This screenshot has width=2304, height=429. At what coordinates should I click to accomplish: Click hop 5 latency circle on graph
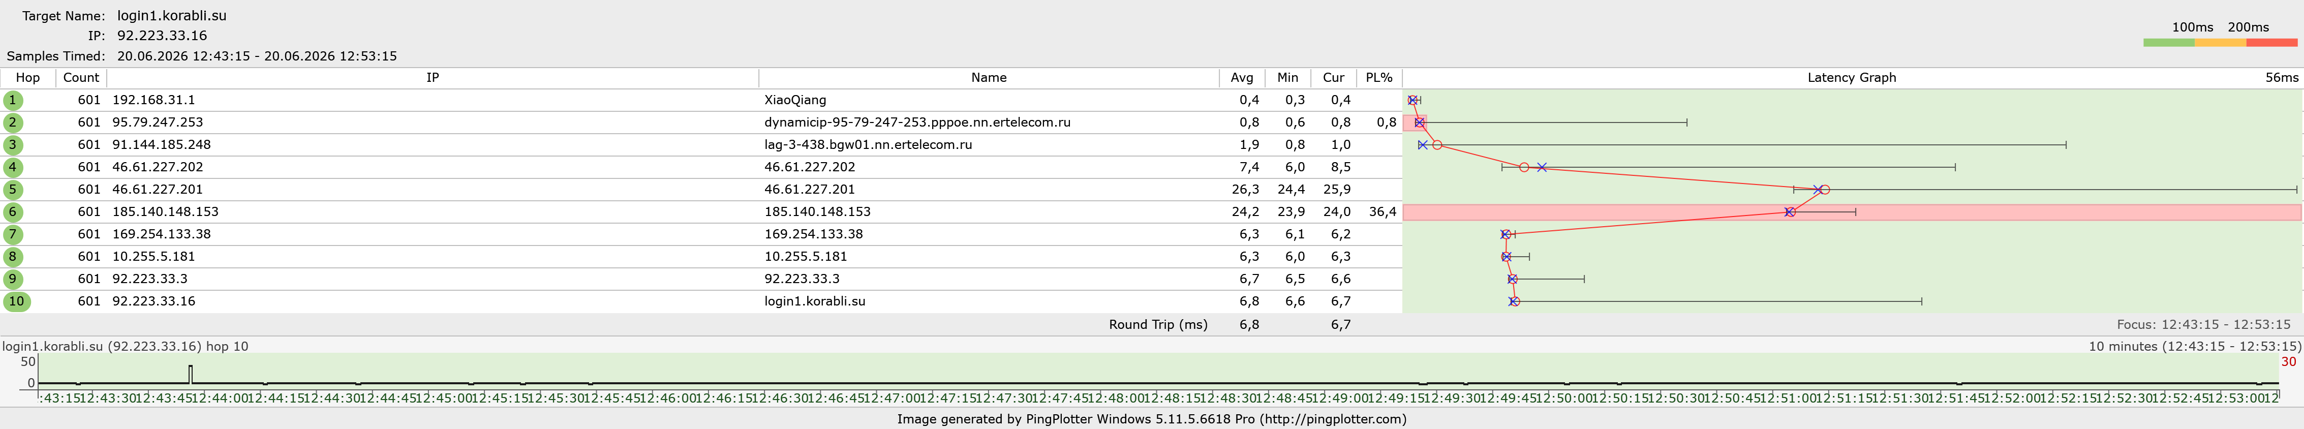point(1825,190)
